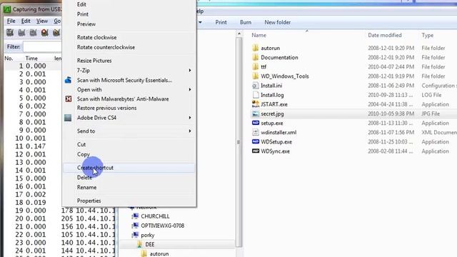Select CHURCHILL computer in network tree
Viewport: 457px width, 257px height.
pyautogui.click(x=155, y=216)
